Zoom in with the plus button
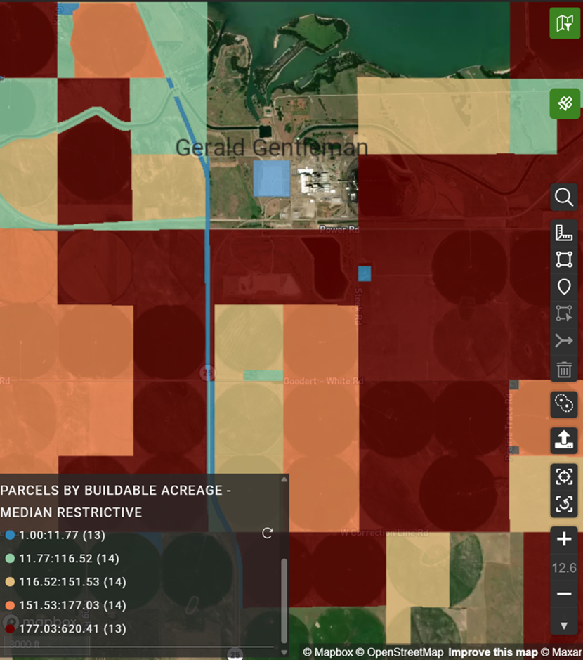Viewport: 583px width, 660px height. [564, 540]
